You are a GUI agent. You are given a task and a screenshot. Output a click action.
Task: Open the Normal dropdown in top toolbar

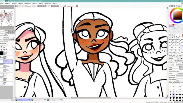coord(65,6)
